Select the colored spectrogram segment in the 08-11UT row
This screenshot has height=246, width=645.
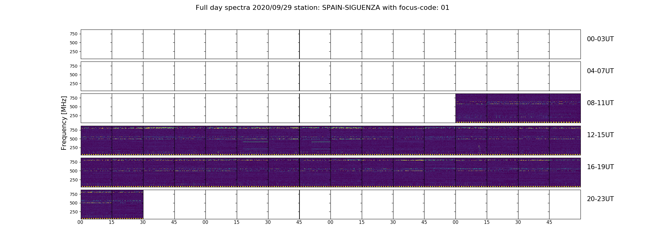click(x=518, y=108)
